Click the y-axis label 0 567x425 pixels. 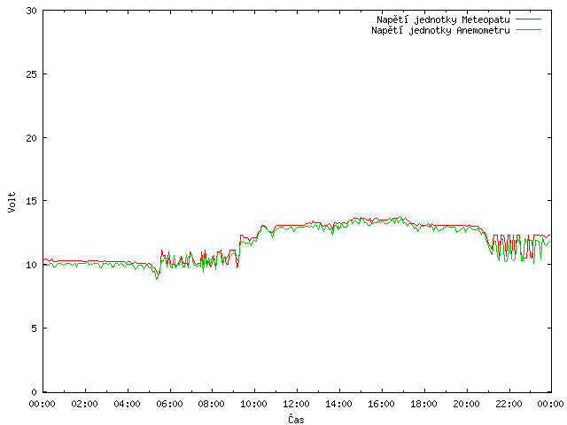click(x=34, y=392)
